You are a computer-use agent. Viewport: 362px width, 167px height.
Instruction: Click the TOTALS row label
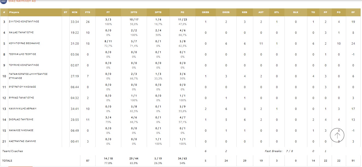[7, 161]
